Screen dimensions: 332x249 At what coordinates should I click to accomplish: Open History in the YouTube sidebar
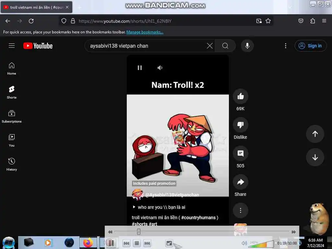tap(12, 164)
